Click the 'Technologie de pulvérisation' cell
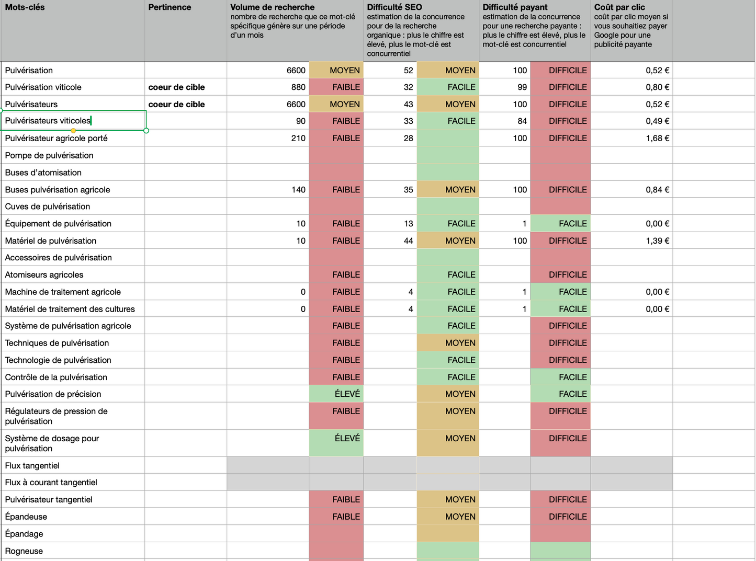Screen dimensions: 756x561 (x=73, y=360)
